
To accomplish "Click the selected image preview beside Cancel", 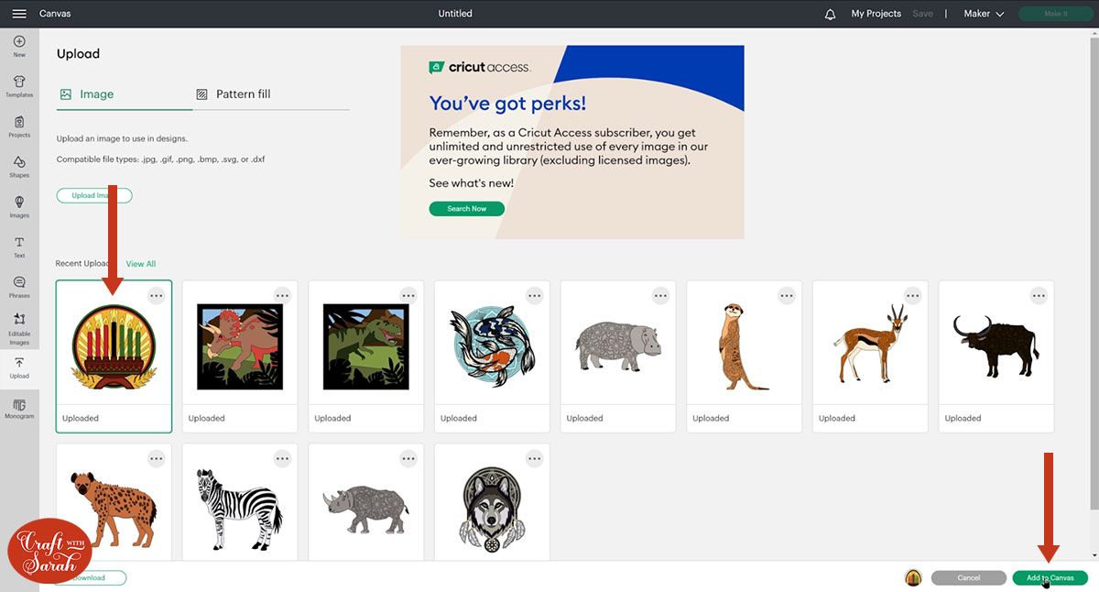I will (913, 577).
